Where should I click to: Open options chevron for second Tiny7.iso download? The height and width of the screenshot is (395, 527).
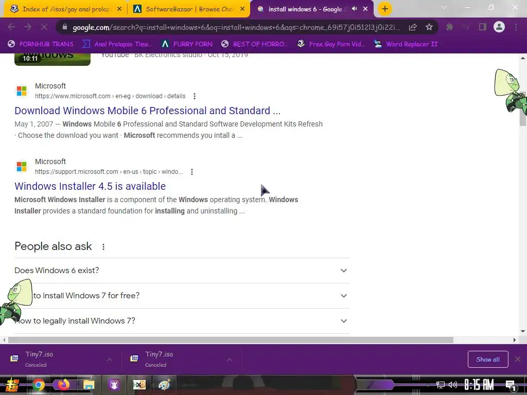(229, 360)
